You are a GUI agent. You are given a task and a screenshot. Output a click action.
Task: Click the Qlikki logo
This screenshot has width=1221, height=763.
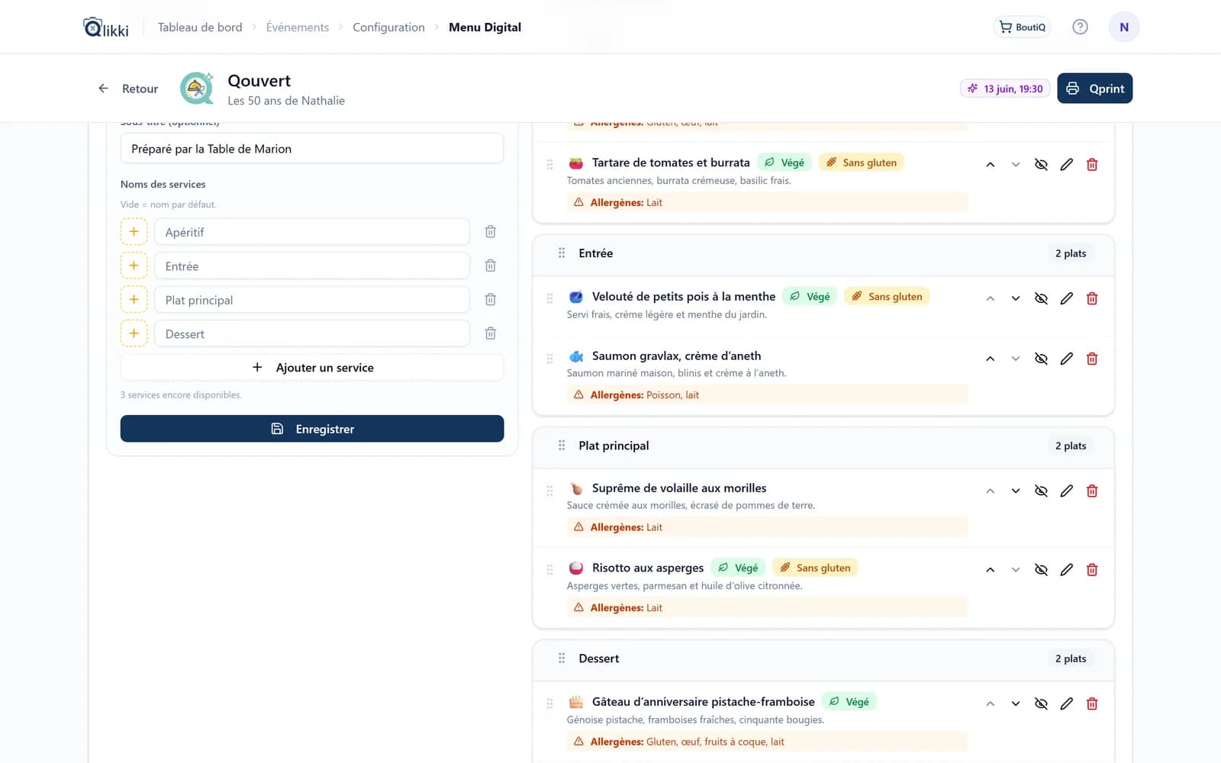pyautogui.click(x=106, y=27)
